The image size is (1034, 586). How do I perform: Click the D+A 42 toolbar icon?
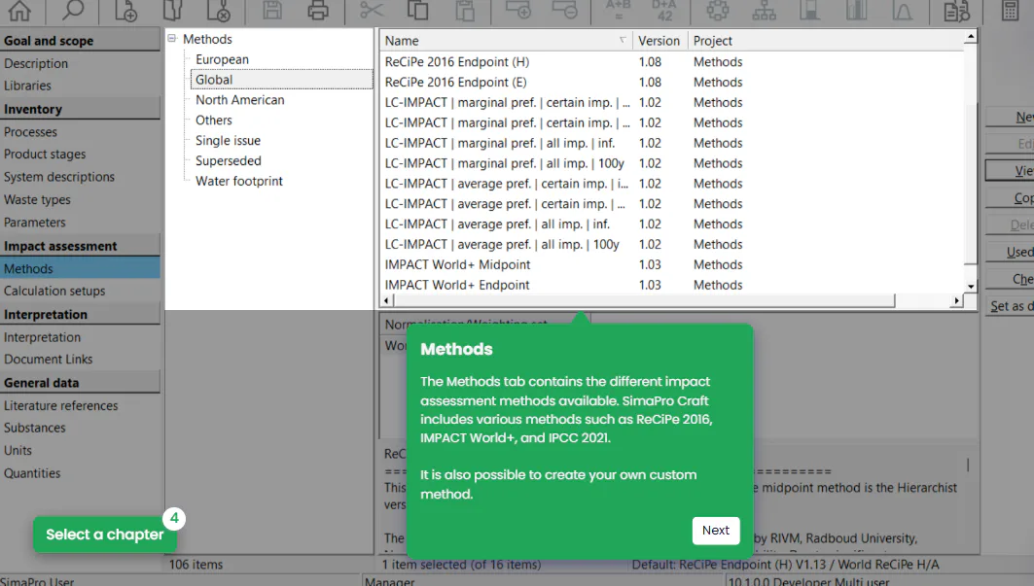click(x=664, y=10)
